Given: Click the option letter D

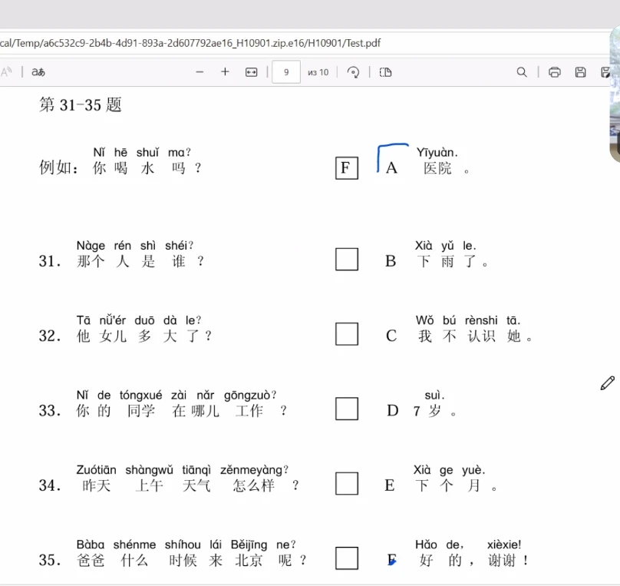Looking at the screenshot, I should click(393, 411).
